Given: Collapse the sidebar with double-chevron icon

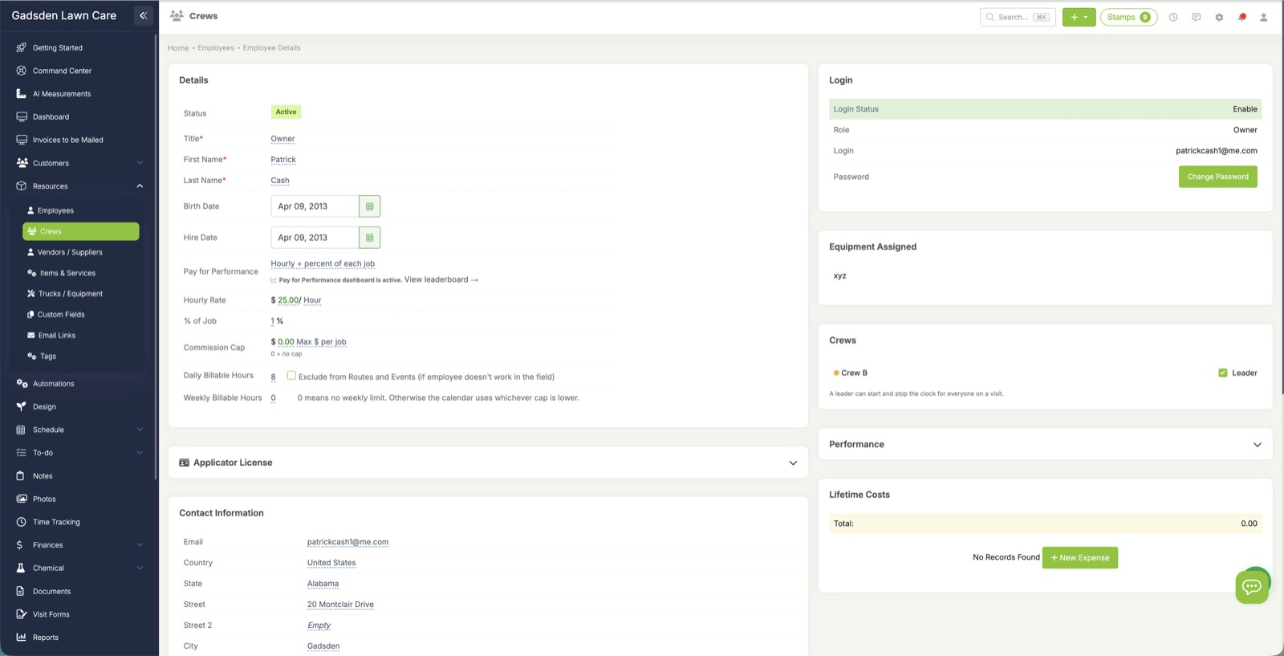Looking at the screenshot, I should click(144, 15).
